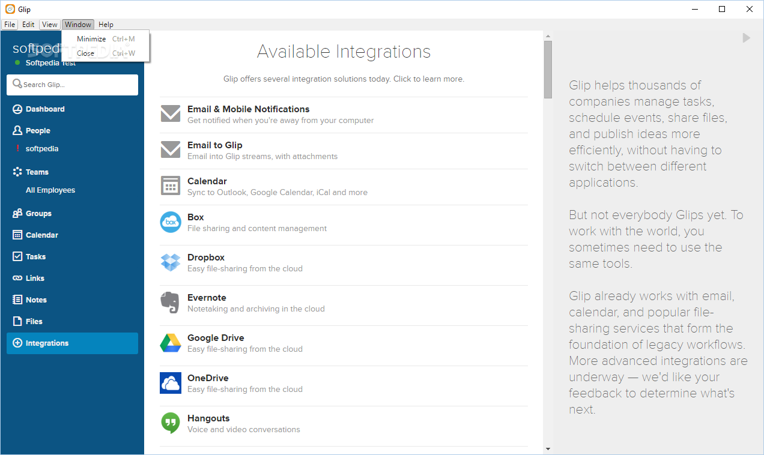Viewport: 764px width, 455px height.
Task: Click the Glip app icon in the title bar
Action: point(10,9)
